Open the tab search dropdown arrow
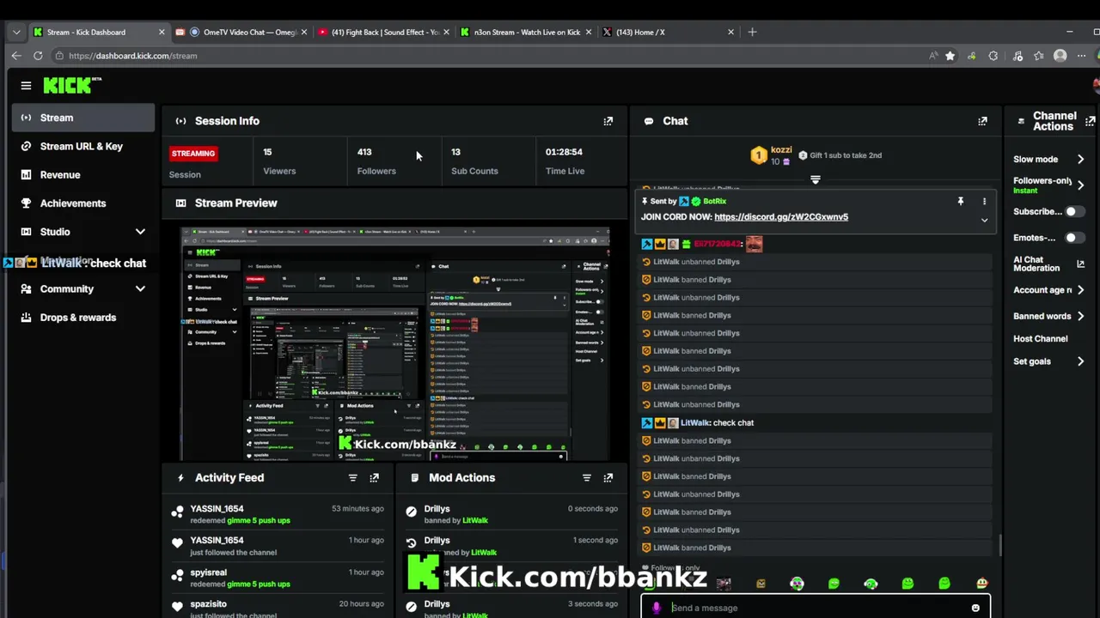The width and height of the screenshot is (1100, 618). pos(16,32)
